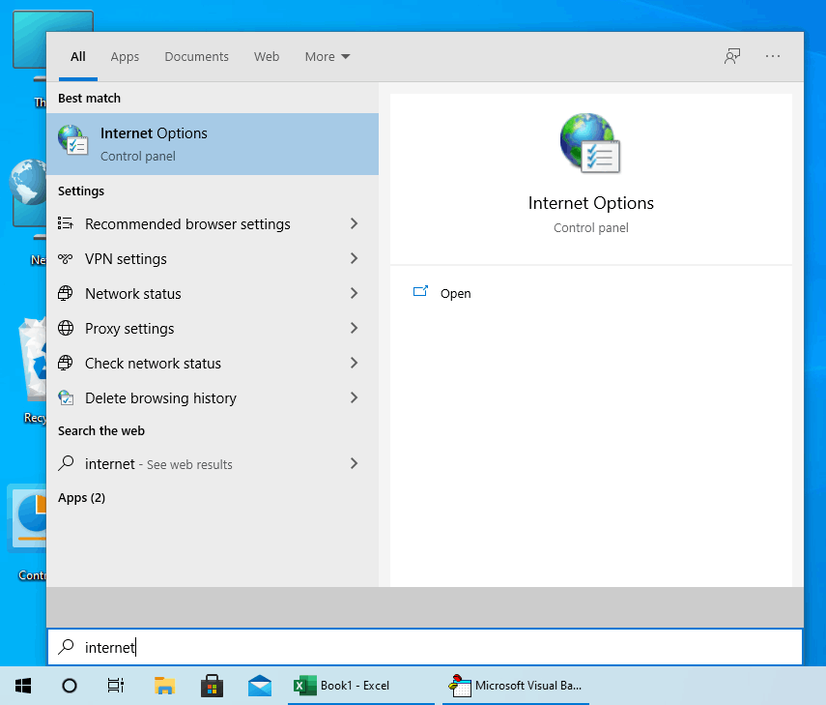The height and width of the screenshot is (705, 826).
Task: Click Open in the preview pane
Action: tap(456, 293)
